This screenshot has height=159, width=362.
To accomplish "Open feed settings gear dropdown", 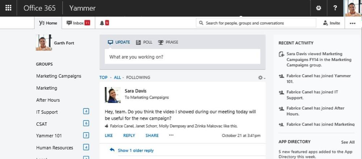I will (262, 78).
